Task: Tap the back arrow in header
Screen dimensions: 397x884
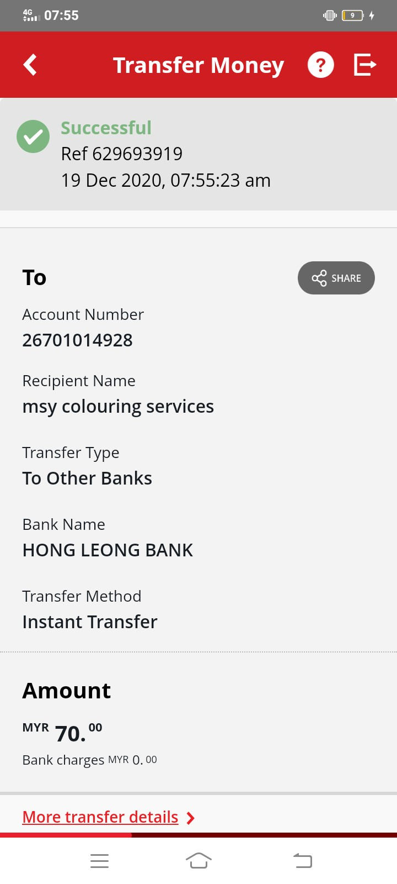Action: point(30,65)
